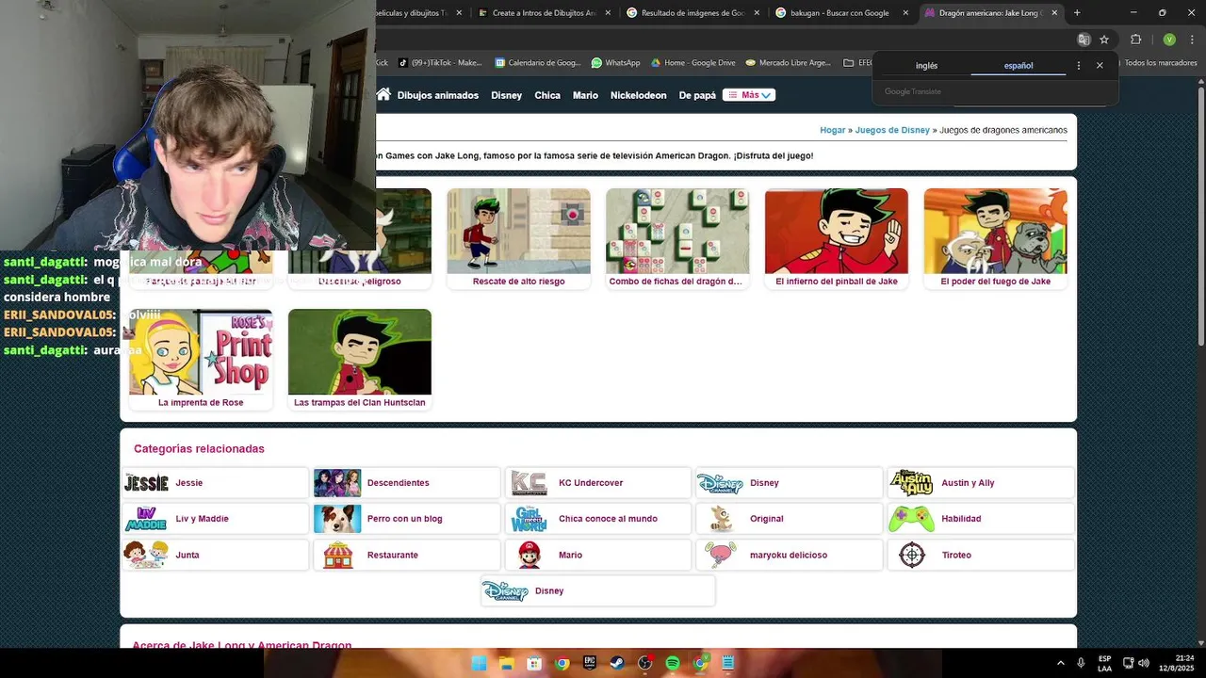Click the microphone tray icon
Viewport: 1206px width, 678px height.
tap(1081, 663)
